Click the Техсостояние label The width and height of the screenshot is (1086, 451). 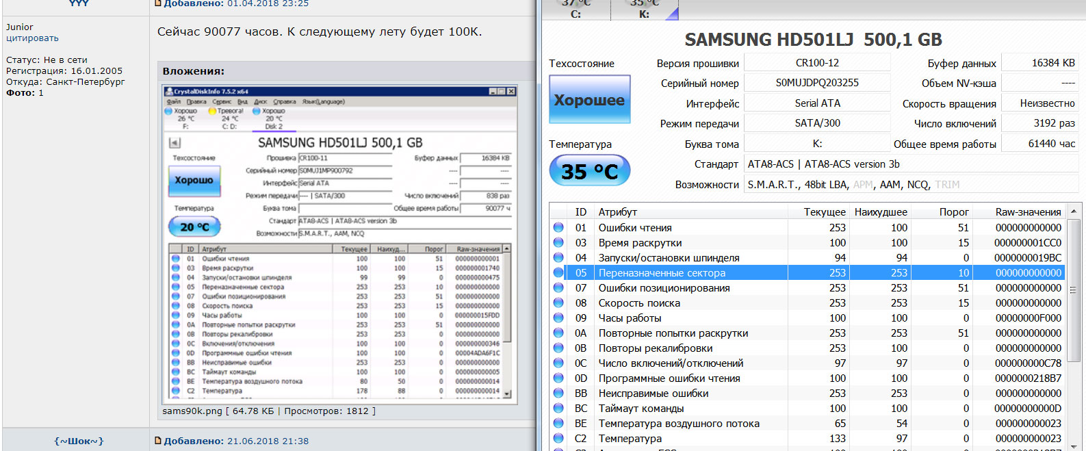pos(582,64)
